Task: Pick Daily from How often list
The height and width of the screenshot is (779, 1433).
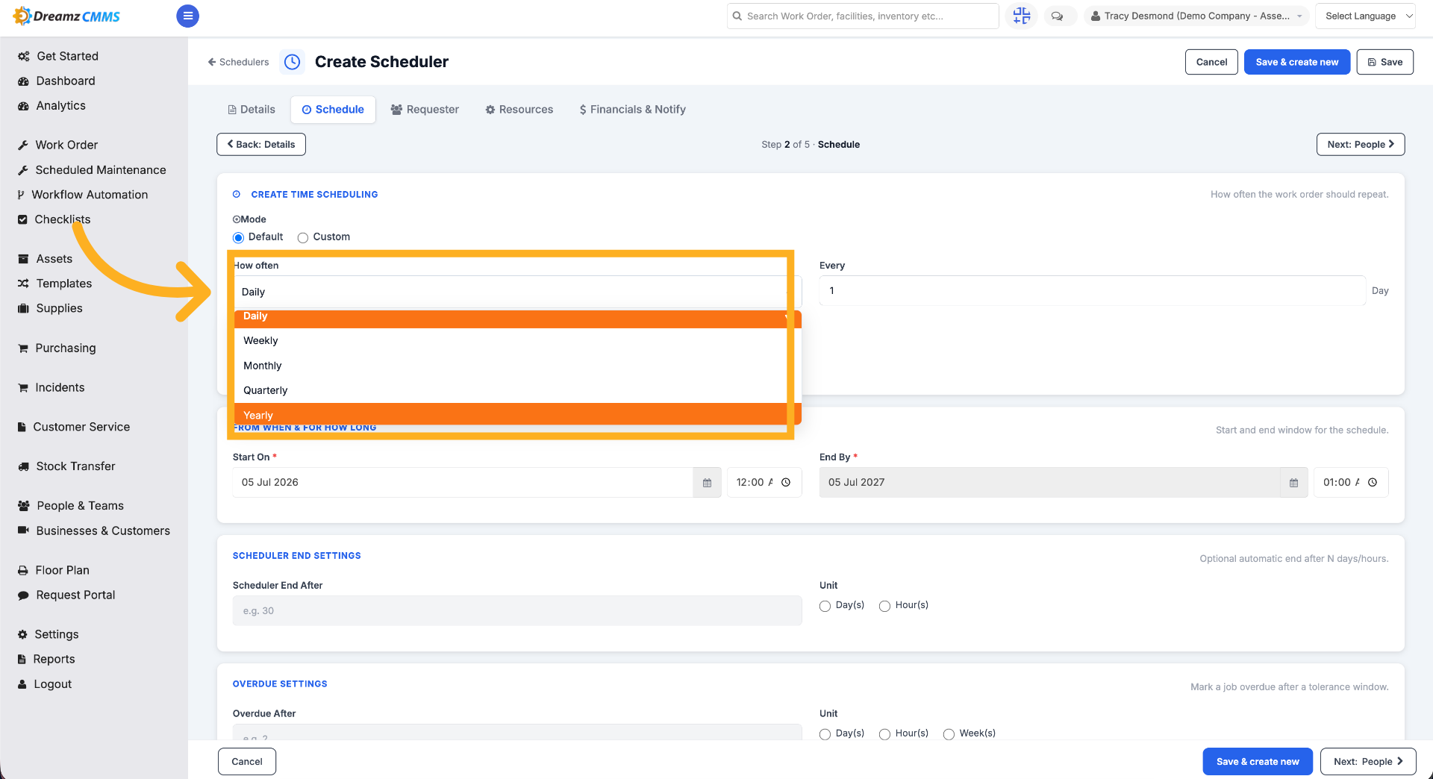Action: pyautogui.click(x=517, y=318)
